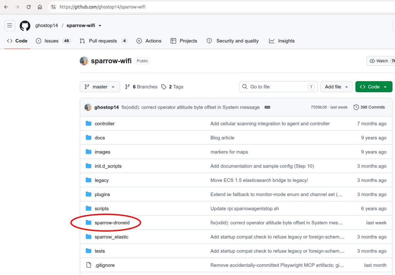Click the folder icon next to plugins
The image size is (395, 275).
tap(89, 194)
